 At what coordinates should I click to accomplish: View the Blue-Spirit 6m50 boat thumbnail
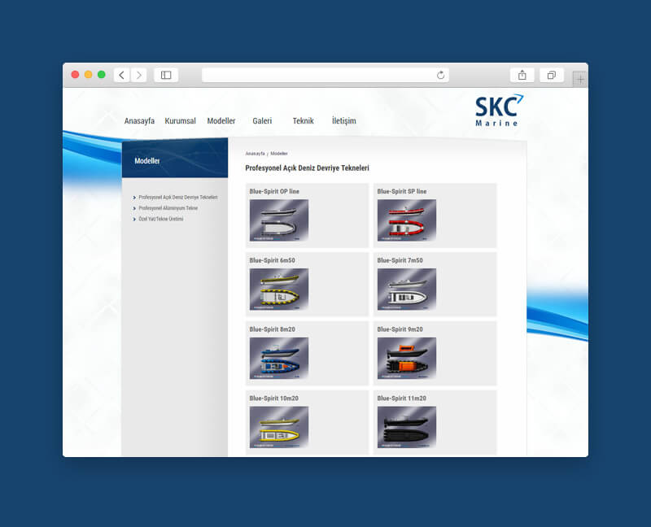(x=279, y=290)
